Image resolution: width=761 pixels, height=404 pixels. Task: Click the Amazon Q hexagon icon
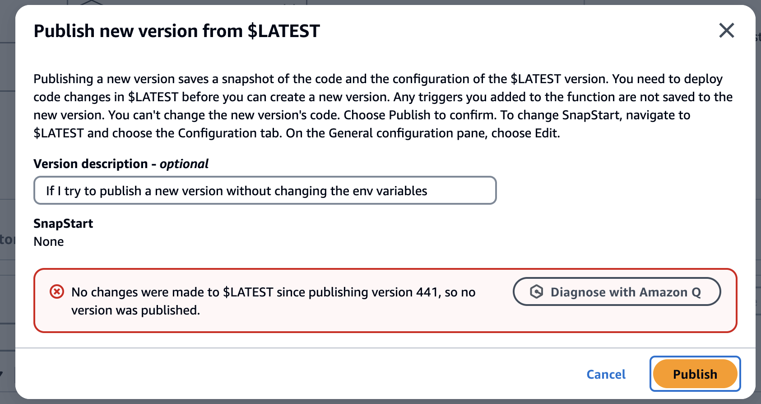click(x=536, y=292)
